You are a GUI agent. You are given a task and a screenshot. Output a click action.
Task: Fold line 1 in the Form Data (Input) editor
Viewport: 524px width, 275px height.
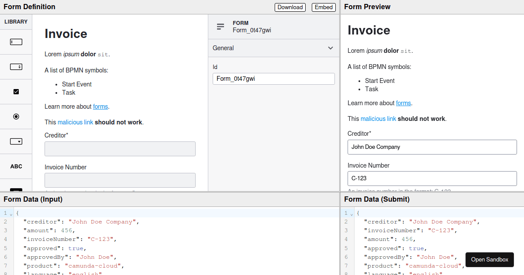click(10, 213)
